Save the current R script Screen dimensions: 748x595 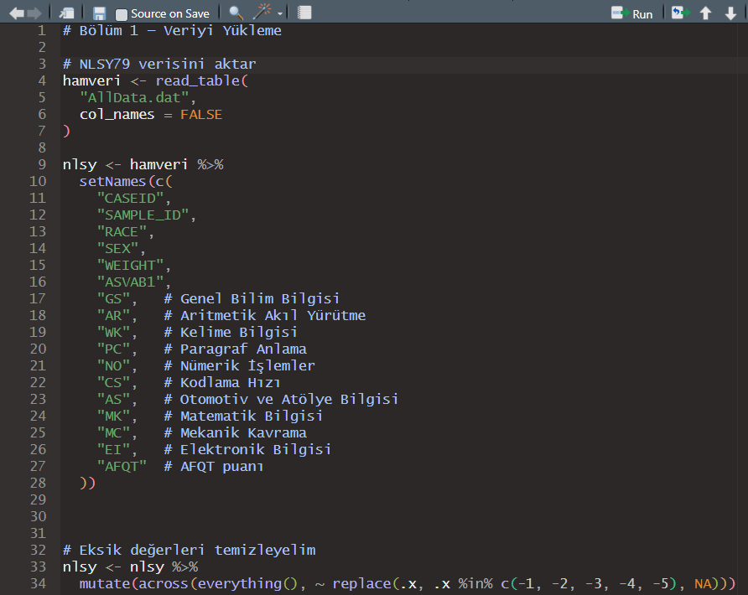coord(99,13)
